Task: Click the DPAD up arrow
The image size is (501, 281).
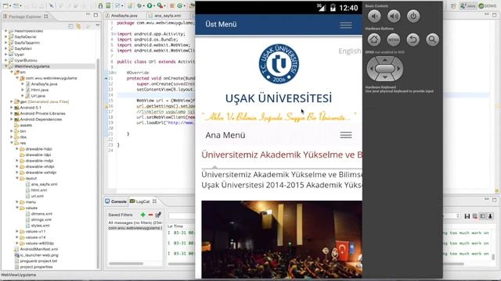Action: 385,59
